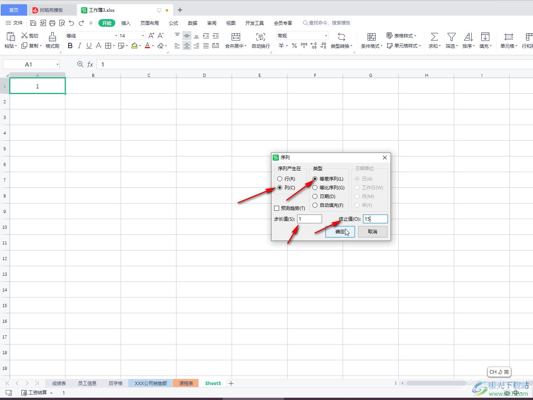Select 等差序列(L) series type
The width and height of the screenshot is (533, 400).
[315, 179]
